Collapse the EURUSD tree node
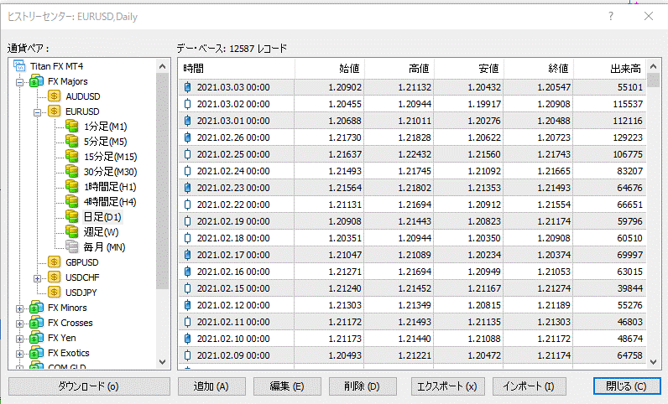Image resolution: width=668 pixels, height=404 pixels. [38, 113]
